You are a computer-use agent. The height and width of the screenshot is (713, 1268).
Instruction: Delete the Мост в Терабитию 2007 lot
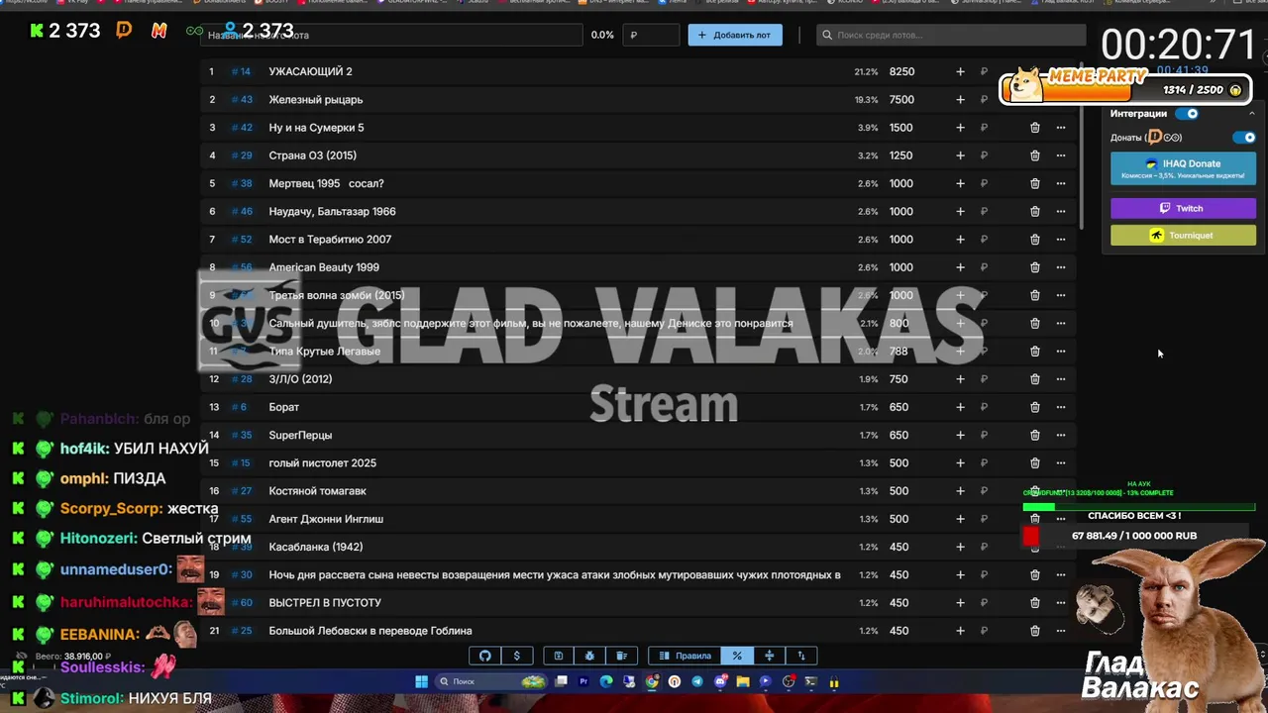(x=1034, y=240)
